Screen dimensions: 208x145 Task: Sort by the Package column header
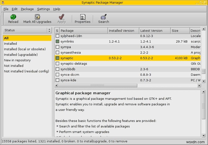(x=84, y=31)
